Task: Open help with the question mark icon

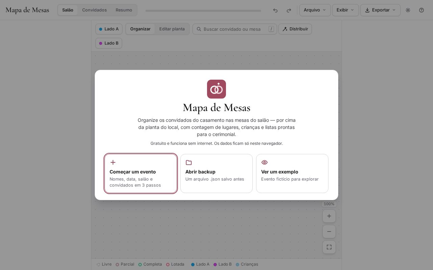Action: 421,10
